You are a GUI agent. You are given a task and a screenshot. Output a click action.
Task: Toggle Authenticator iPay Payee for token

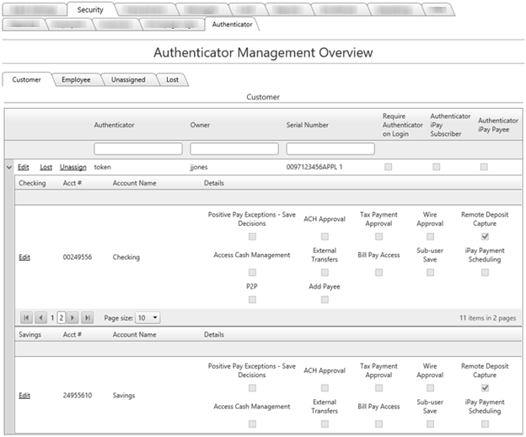coord(484,166)
